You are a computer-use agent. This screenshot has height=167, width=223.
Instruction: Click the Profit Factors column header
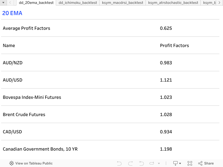pyautogui.click(x=174, y=45)
